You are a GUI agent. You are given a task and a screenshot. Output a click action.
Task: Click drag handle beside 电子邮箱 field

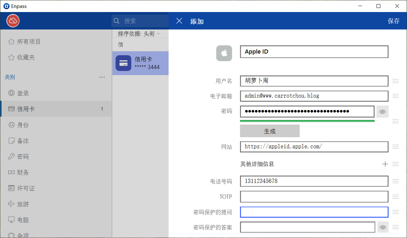[x=396, y=96]
